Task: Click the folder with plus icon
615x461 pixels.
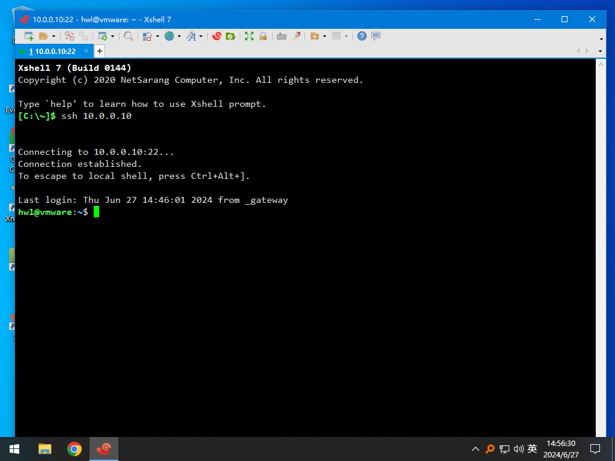Action: [x=315, y=36]
